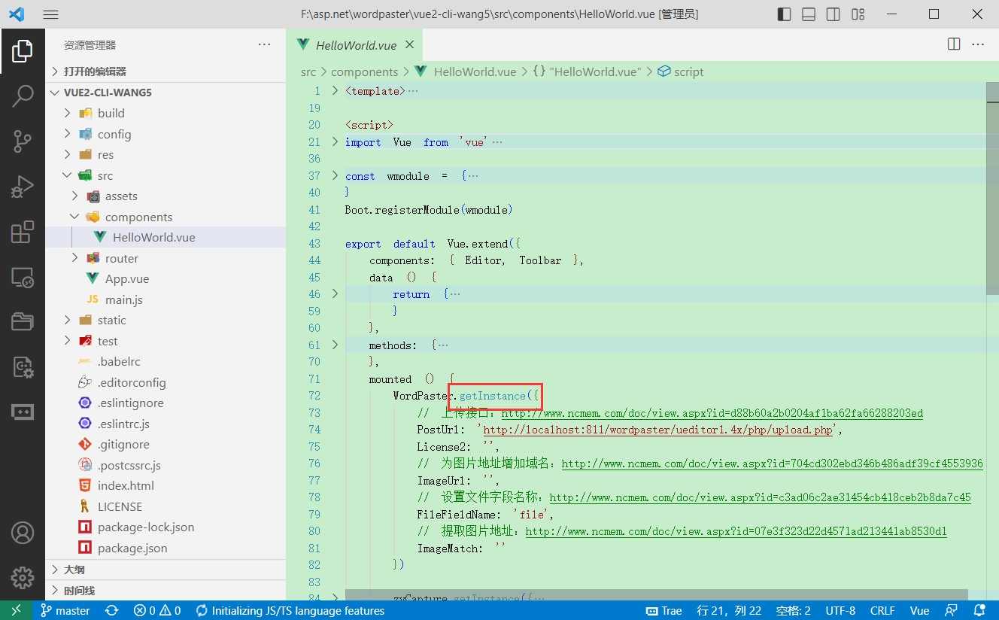Toggle the primary side bar layout button
This screenshot has width=999, height=620.
click(x=784, y=14)
